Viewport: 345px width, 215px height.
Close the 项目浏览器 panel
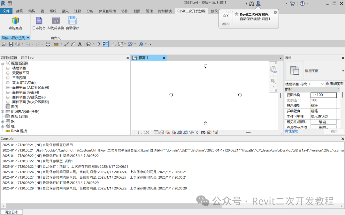pos(127,58)
